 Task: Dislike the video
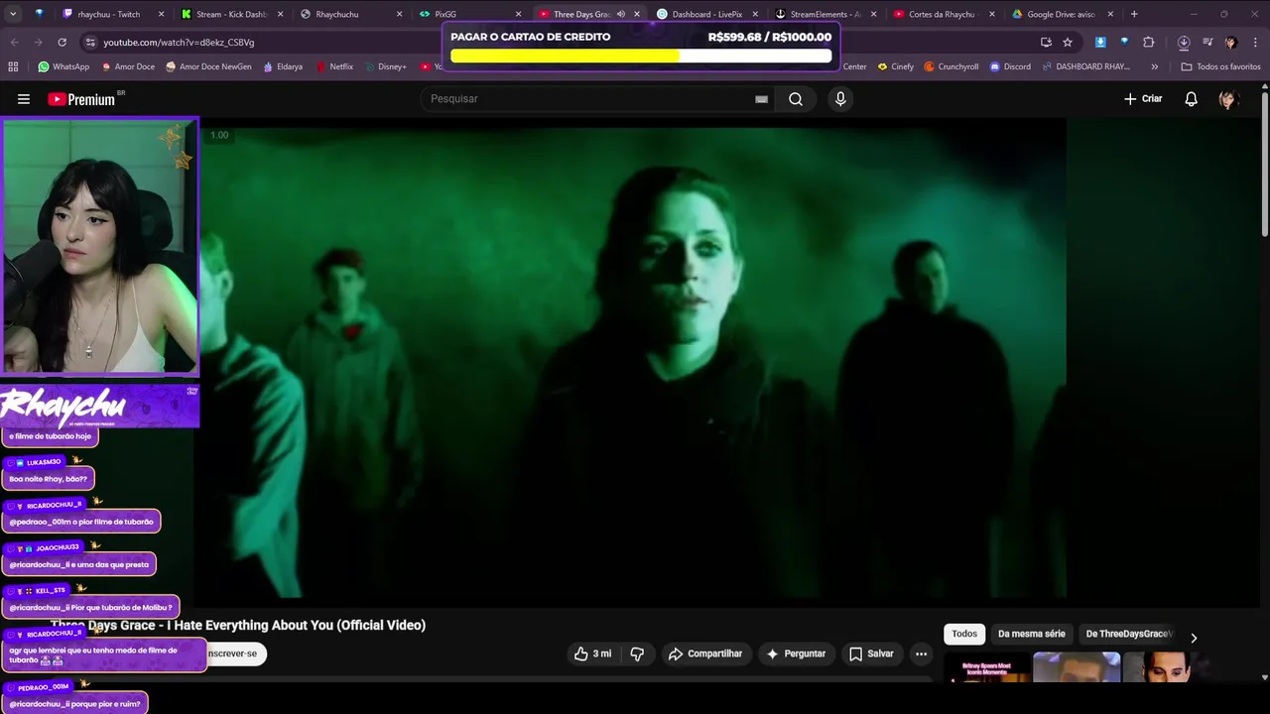(x=637, y=654)
